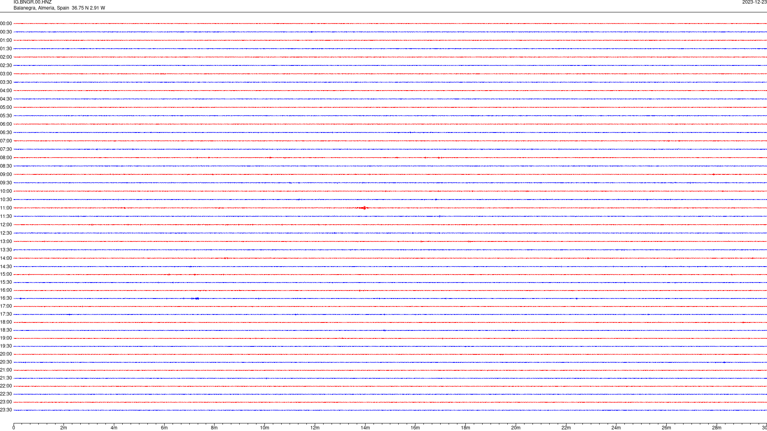Select the 23:00 time row label
This screenshot has height=431, width=767.
click(x=6, y=402)
